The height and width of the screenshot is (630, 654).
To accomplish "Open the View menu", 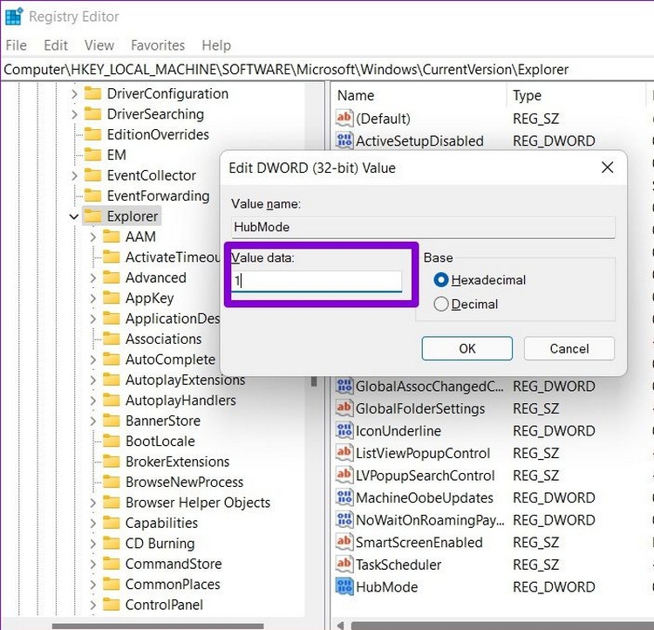I will [99, 45].
